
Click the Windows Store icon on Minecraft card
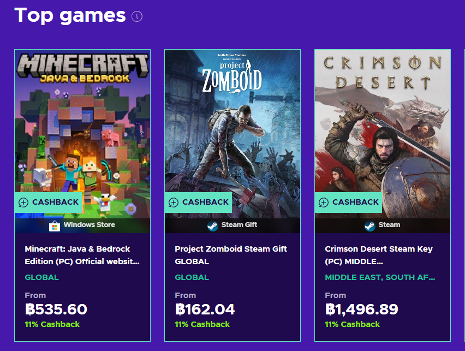coord(54,225)
